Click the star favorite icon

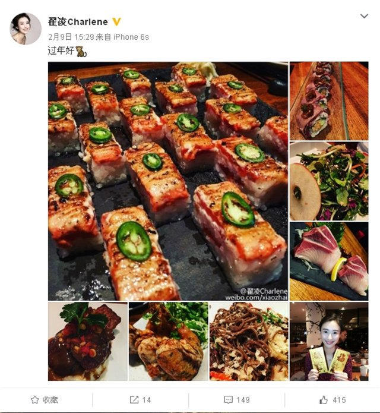[35, 400]
